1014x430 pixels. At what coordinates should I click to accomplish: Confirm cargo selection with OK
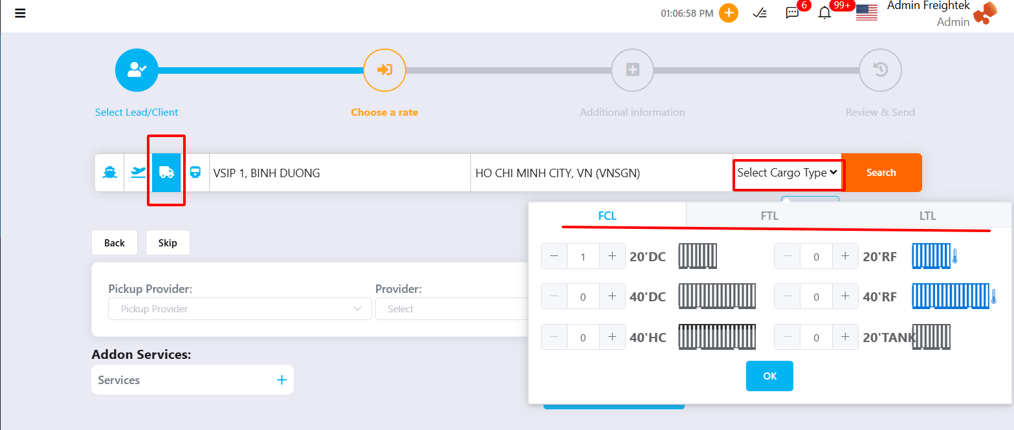(x=769, y=376)
